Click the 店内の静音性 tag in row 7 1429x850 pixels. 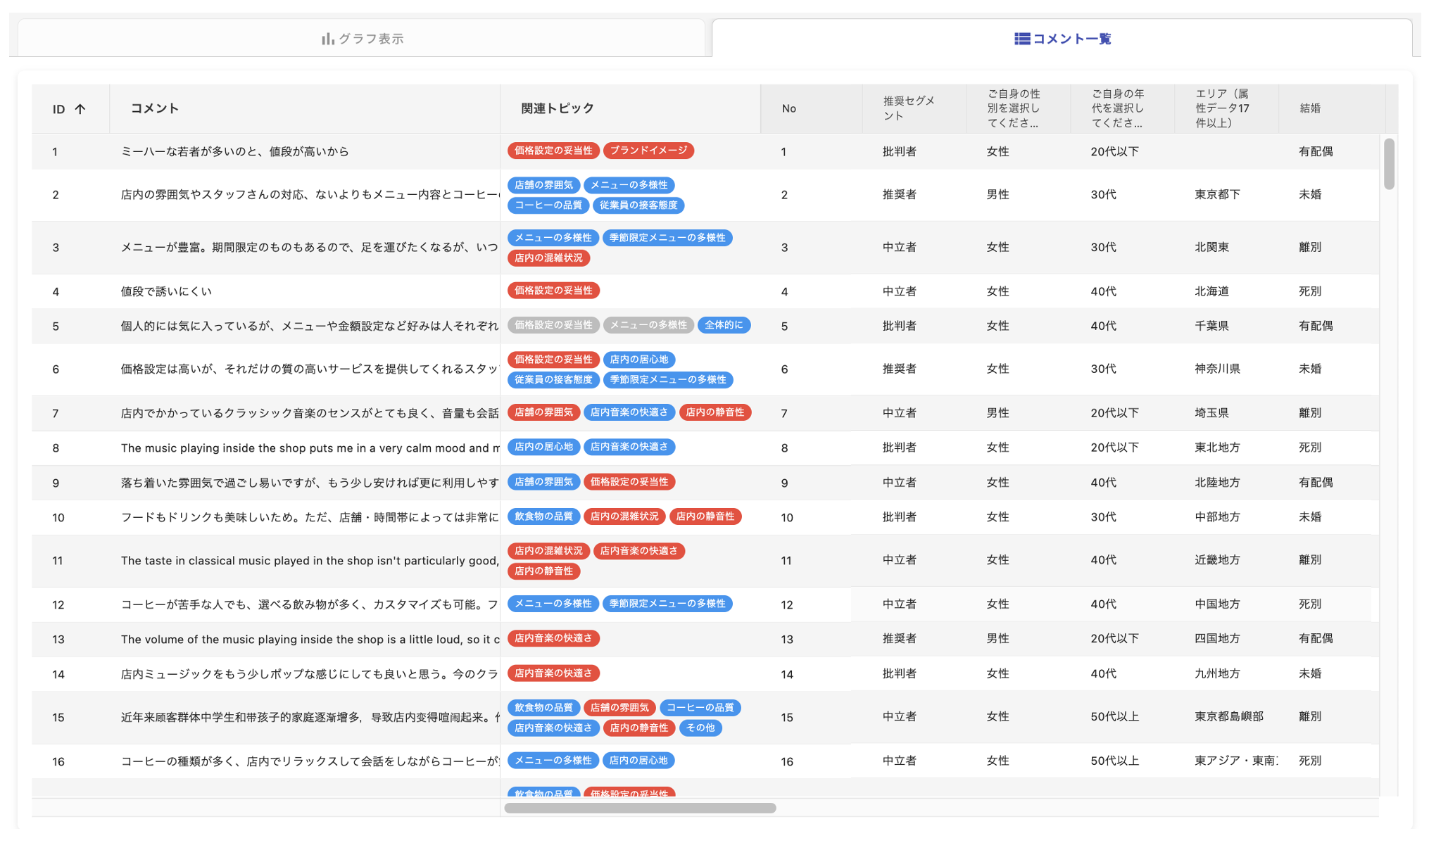click(714, 412)
